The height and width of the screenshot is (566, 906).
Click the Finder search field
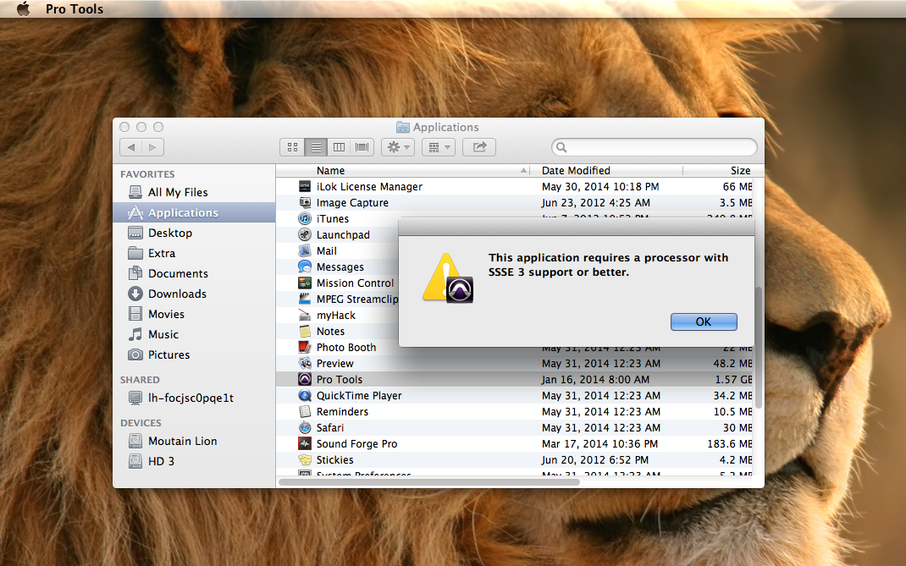click(655, 147)
